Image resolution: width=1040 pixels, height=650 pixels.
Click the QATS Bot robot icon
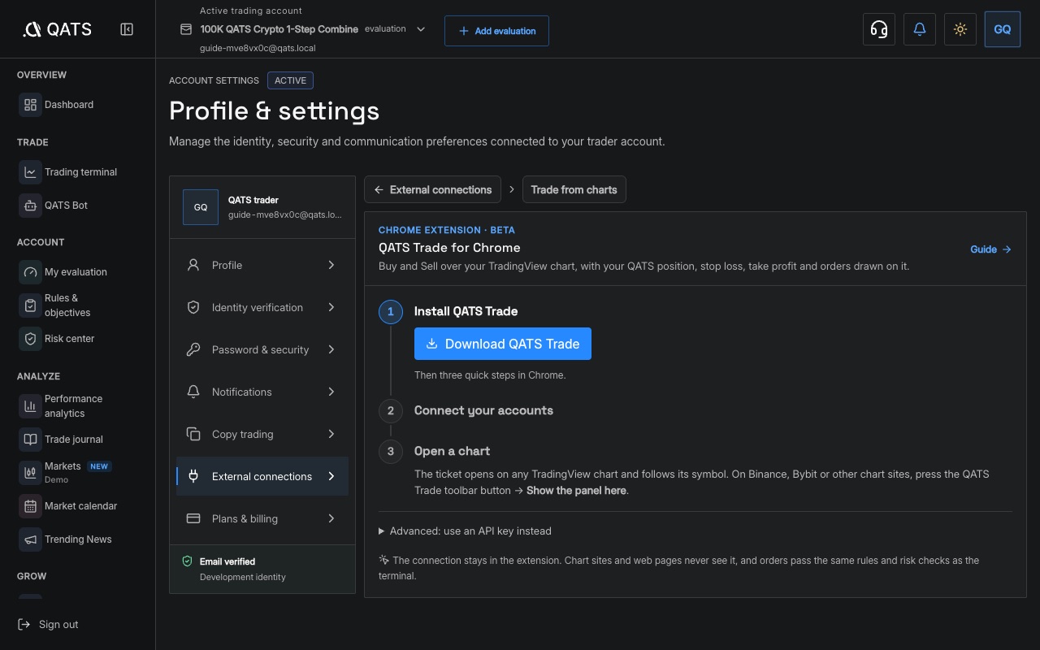pos(30,206)
